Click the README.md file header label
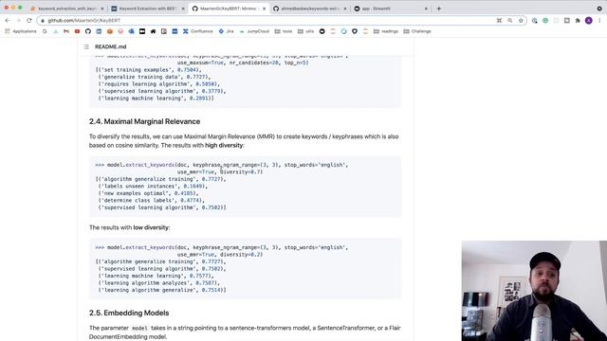 click(x=110, y=46)
